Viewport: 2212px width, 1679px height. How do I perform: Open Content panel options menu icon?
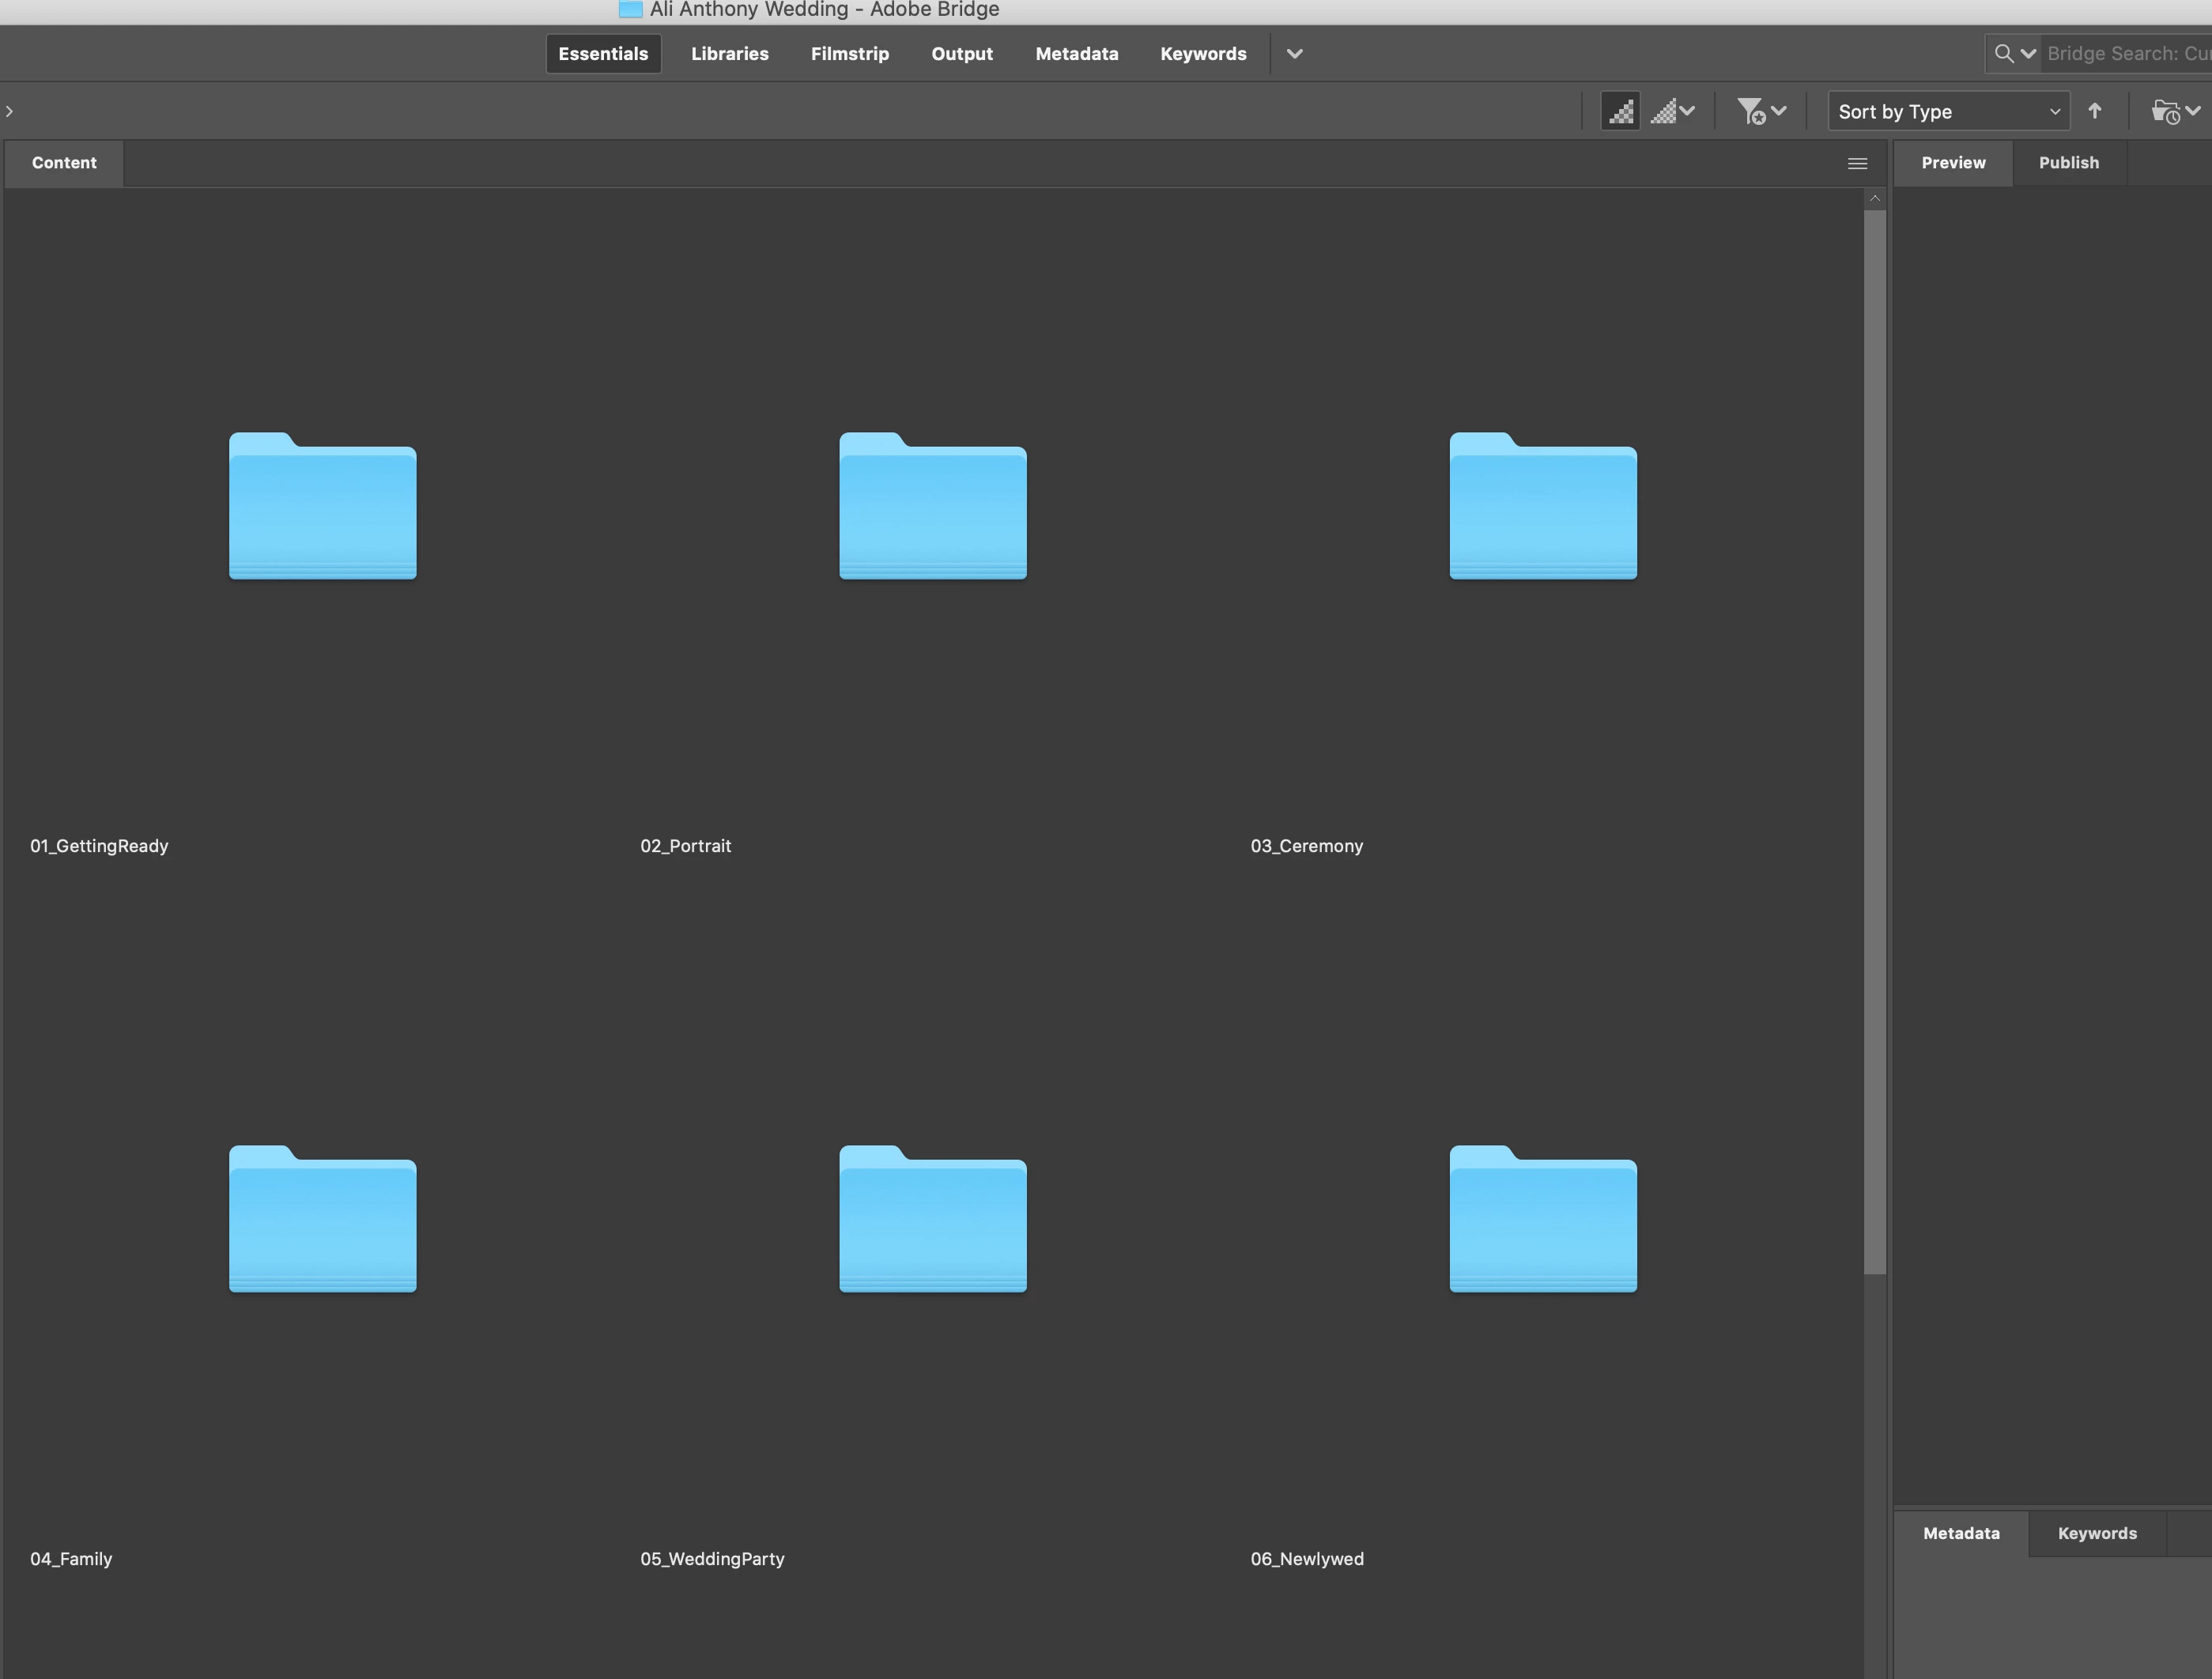pyautogui.click(x=1857, y=164)
